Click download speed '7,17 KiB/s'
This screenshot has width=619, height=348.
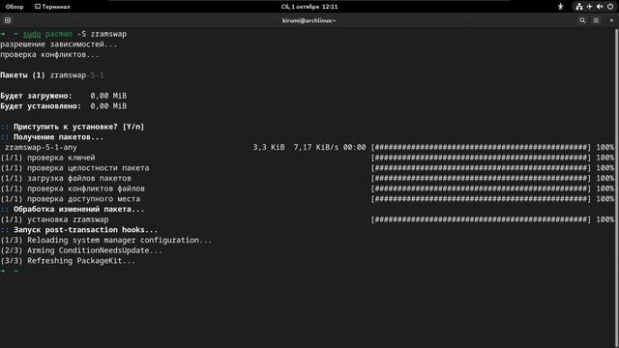coord(316,148)
